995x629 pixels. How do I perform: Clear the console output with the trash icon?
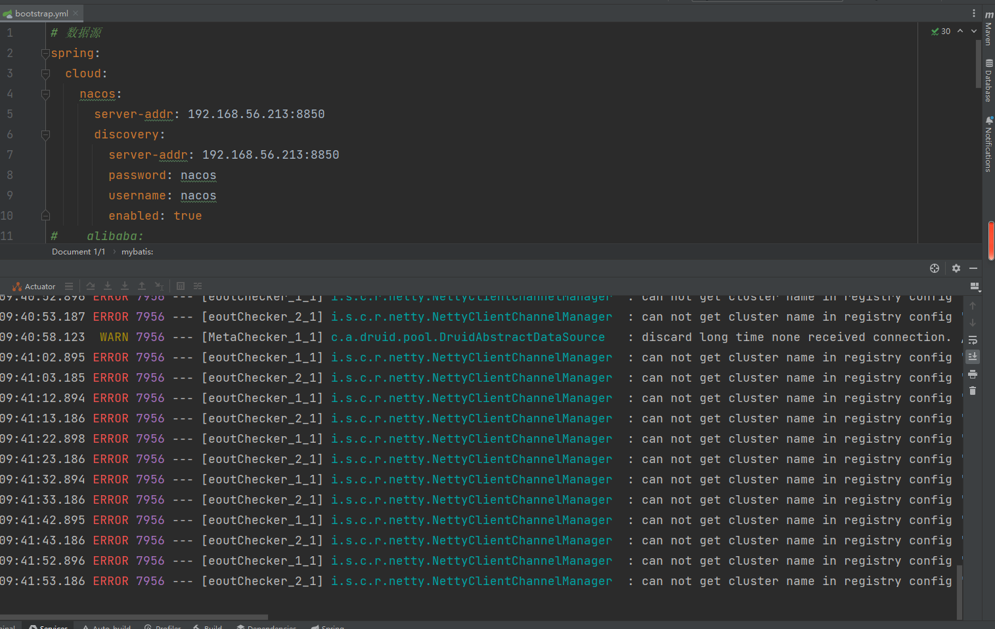[973, 390]
